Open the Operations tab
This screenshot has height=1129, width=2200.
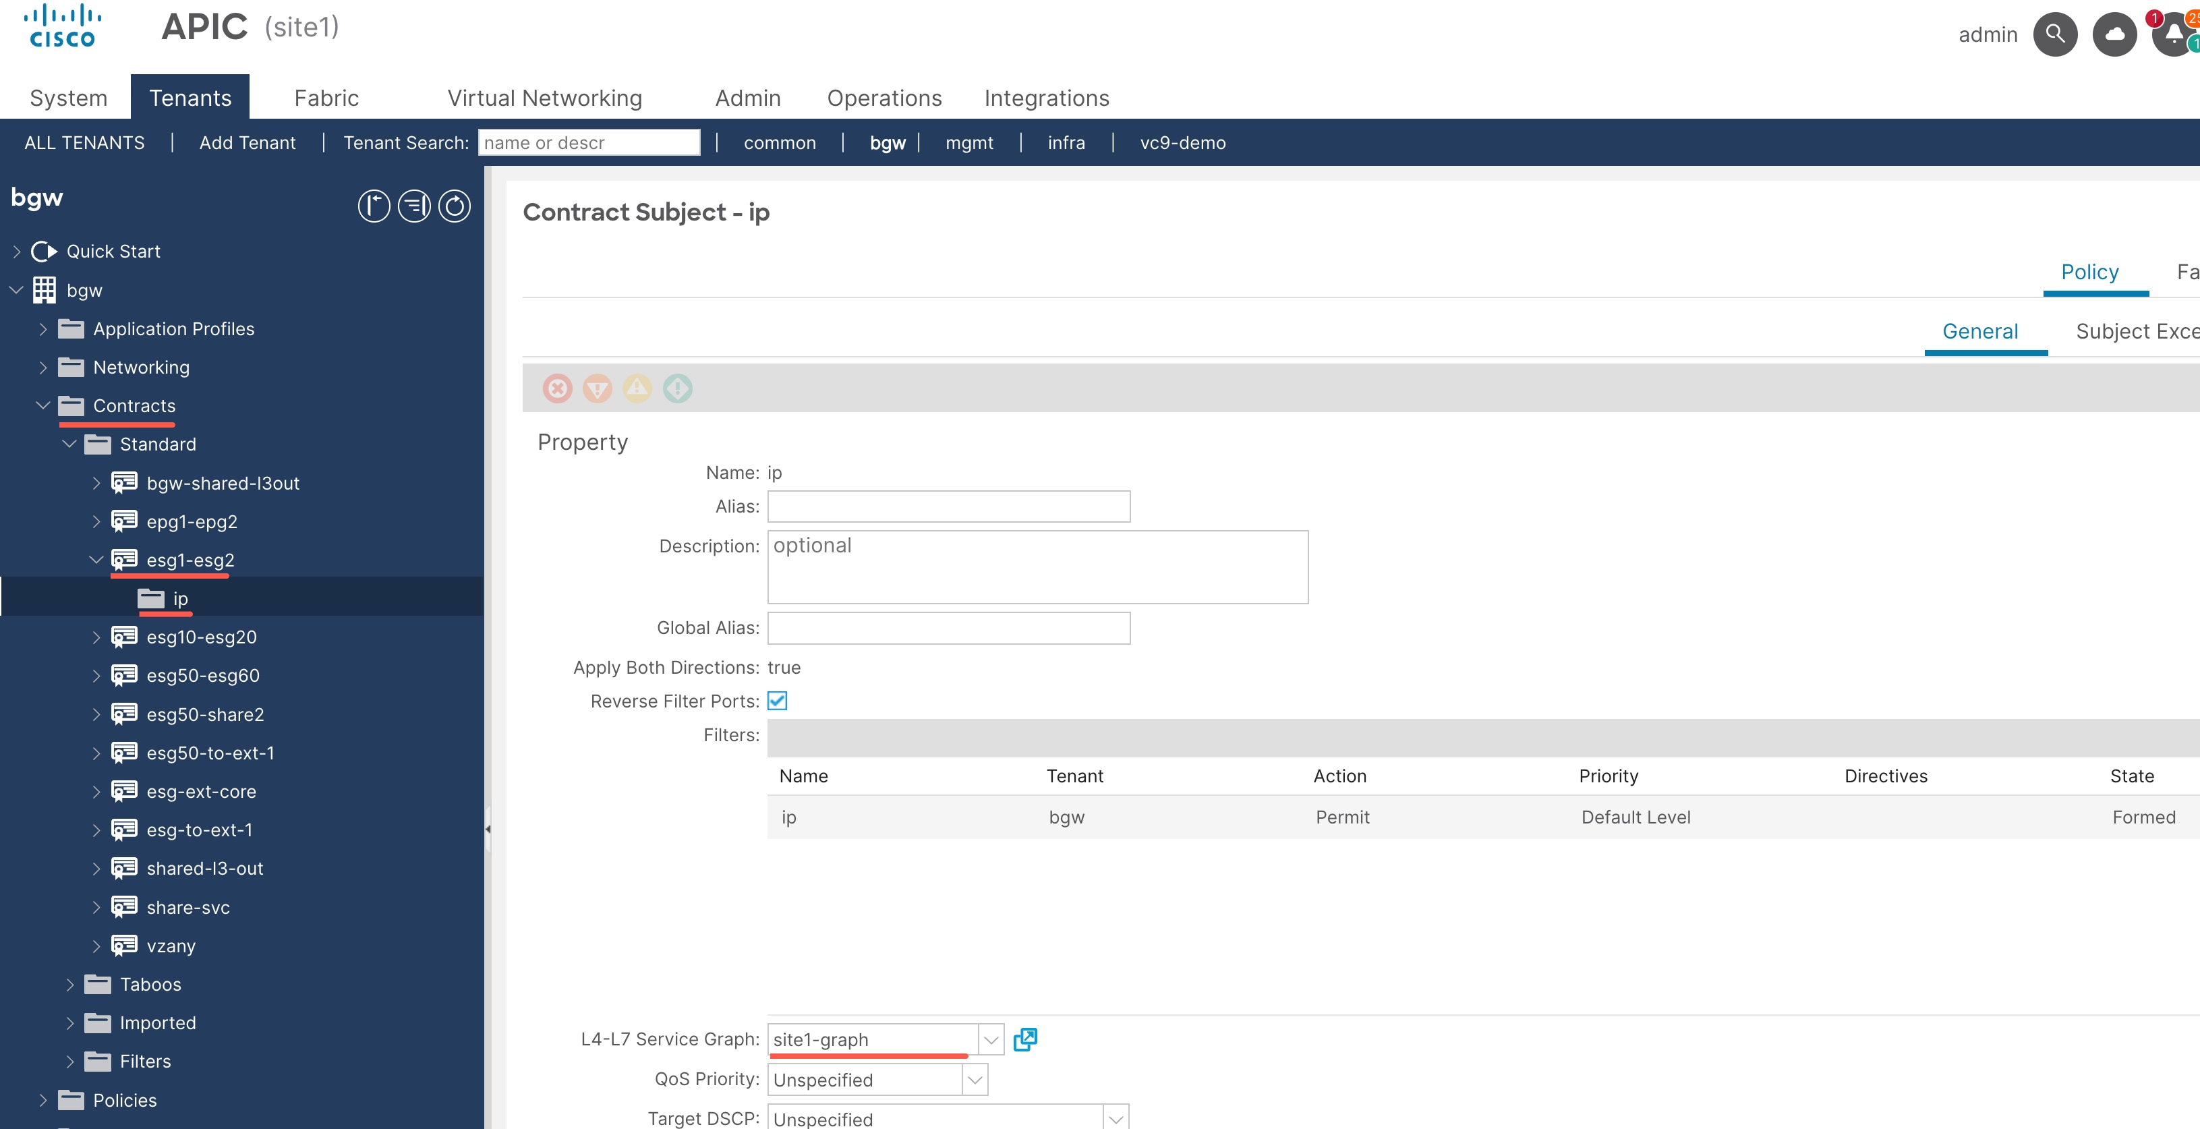click(884, 98)
